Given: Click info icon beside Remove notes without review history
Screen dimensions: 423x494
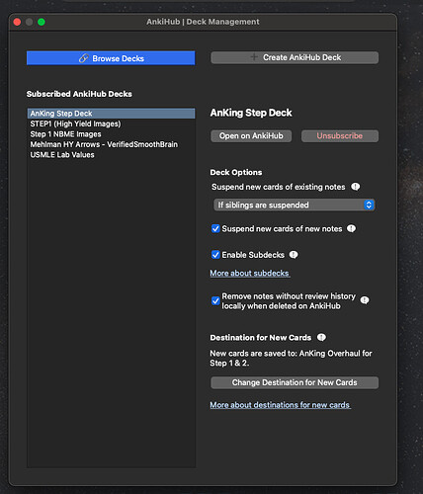Looking at the screenshot, I should (365, 300).
